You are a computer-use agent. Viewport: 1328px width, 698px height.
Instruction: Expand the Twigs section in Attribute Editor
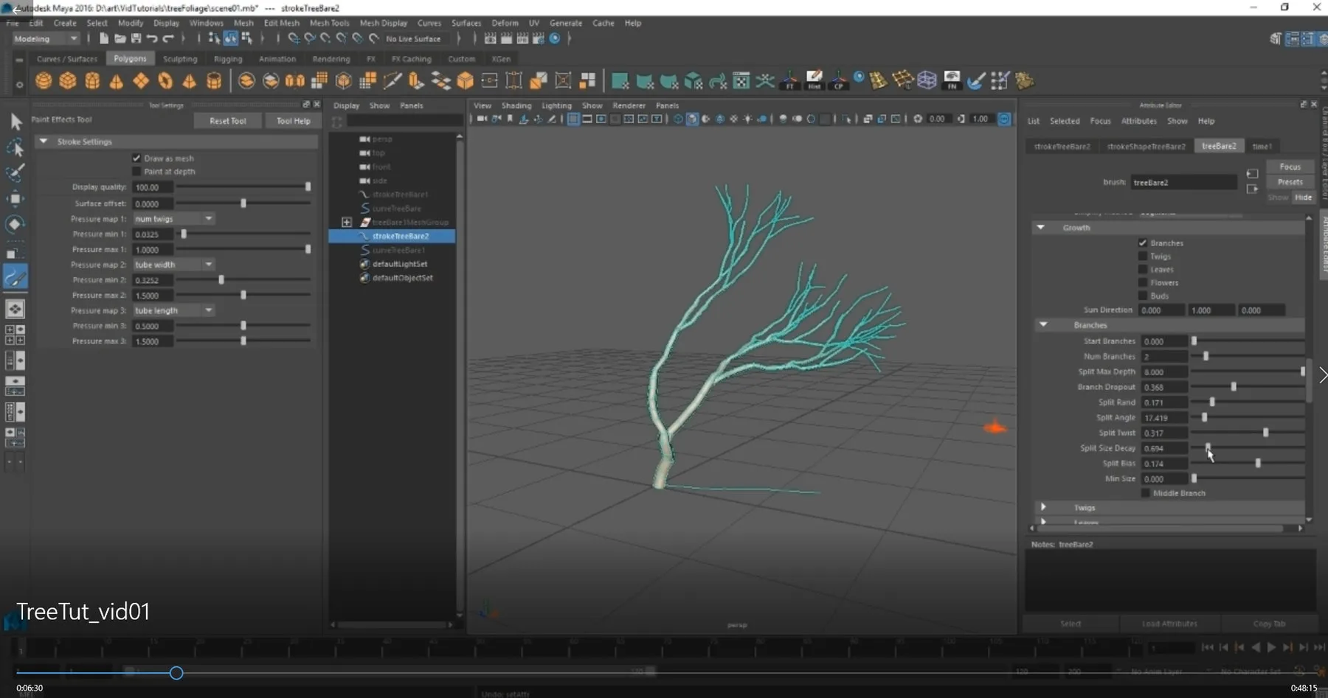(1044, 507)
